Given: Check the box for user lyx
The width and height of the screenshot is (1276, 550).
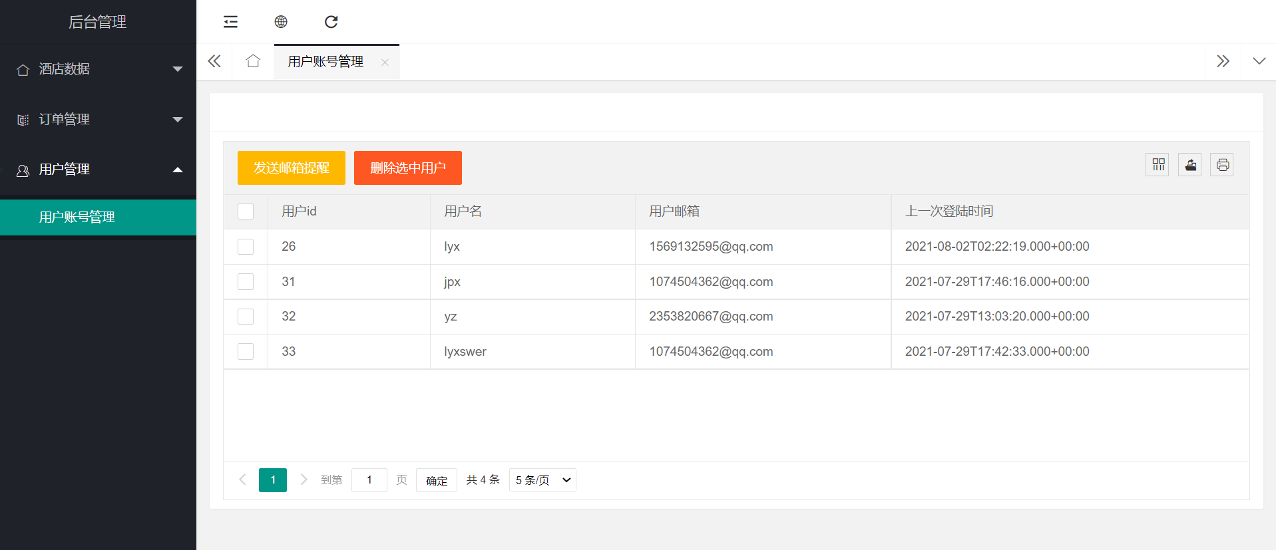Looking at the screenshot, I should [246, 247].
